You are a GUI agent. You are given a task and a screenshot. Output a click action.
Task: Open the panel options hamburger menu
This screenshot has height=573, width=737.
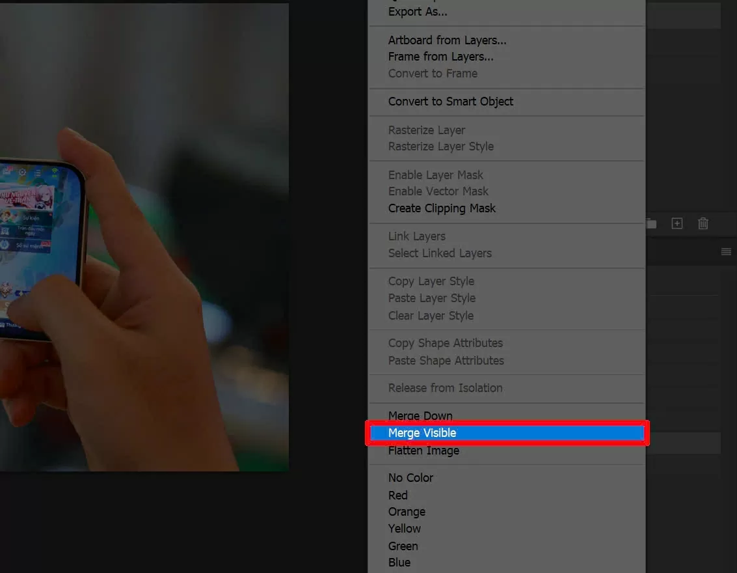pos(726,252)
